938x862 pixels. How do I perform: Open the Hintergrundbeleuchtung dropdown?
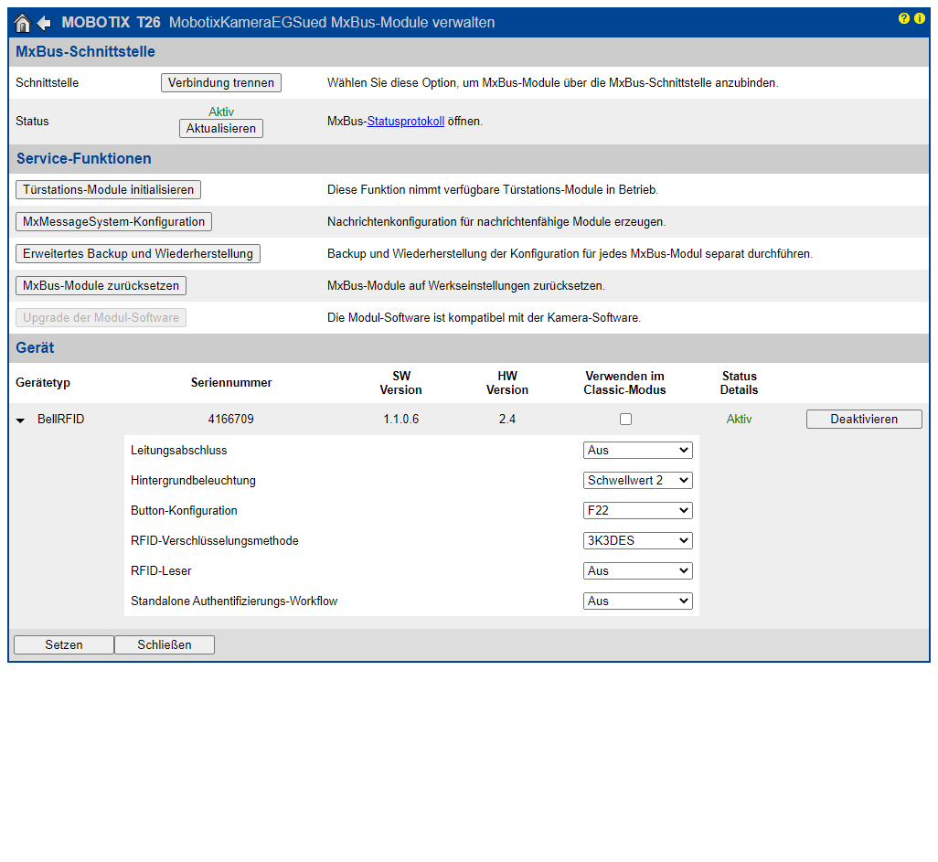coord(637,480)
